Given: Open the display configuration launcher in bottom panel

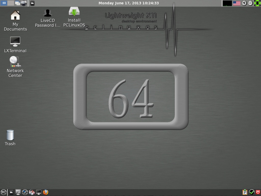Looking at the screenshot, I should coord(18,192).
